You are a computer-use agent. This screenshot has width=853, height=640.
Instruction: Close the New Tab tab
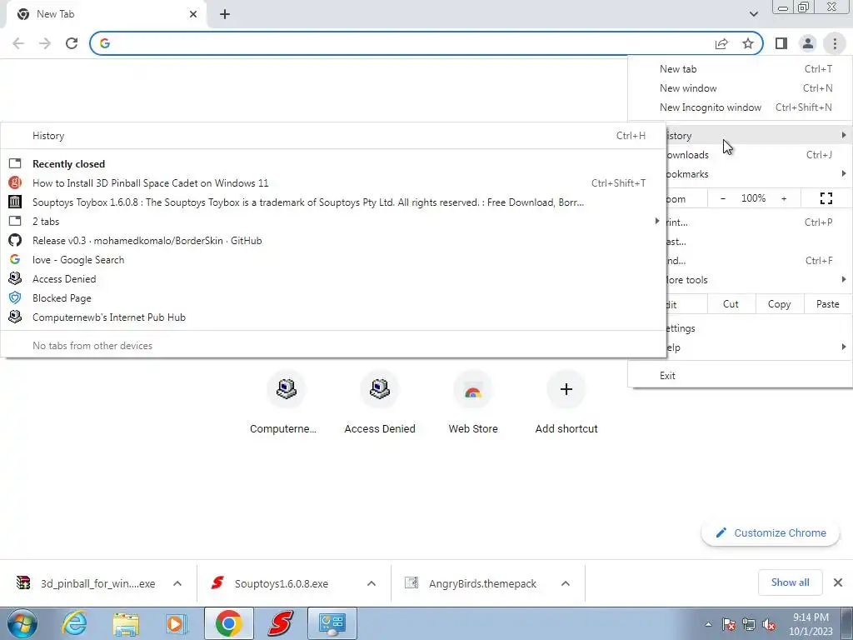[x=193, y=14]
